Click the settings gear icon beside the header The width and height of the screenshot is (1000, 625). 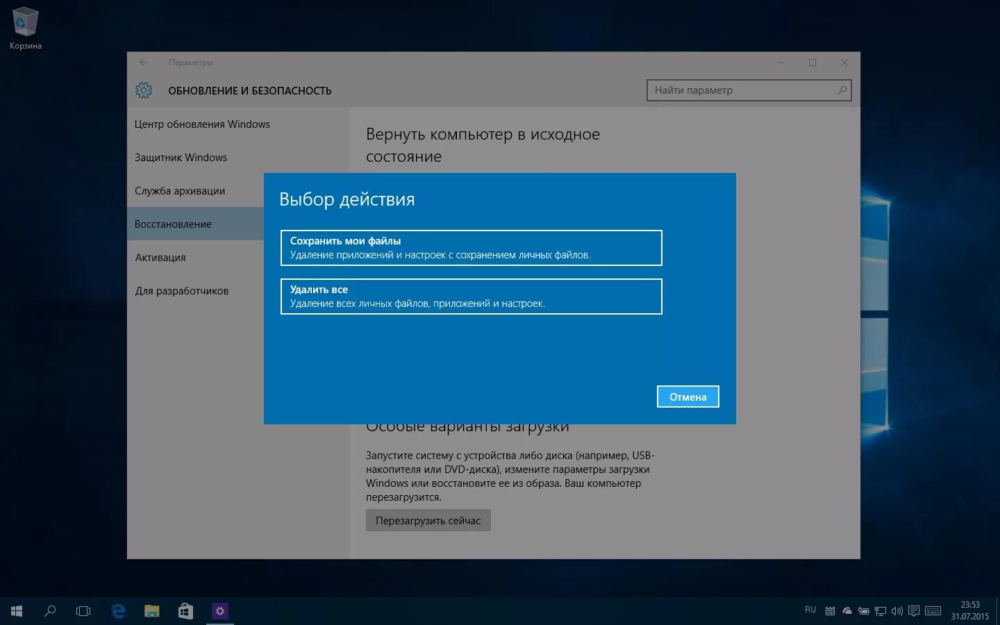point(144,90)
